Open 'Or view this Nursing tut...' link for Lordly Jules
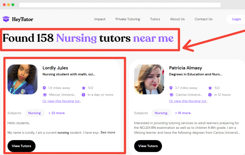Screen dimensions: 245x155 tap(62, 101)
